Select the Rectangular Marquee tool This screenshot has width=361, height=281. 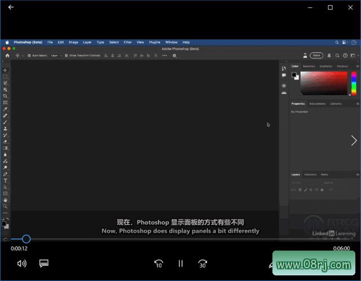pos(5,77)
